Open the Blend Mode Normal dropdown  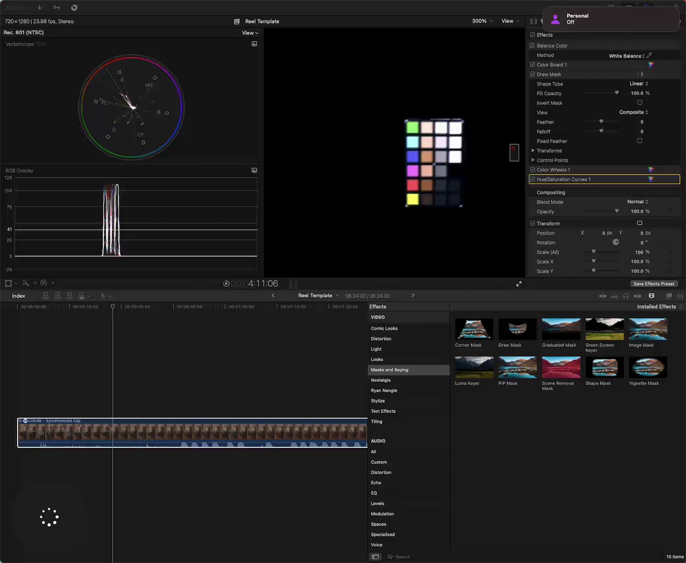(x=638, y=202)
